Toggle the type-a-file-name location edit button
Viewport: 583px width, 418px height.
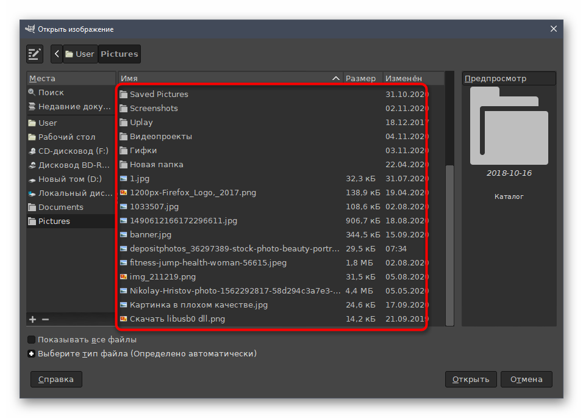35,54
